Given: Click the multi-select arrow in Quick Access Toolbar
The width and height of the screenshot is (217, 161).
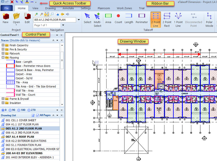Looking at the screenshot, I should coord(22,2).
